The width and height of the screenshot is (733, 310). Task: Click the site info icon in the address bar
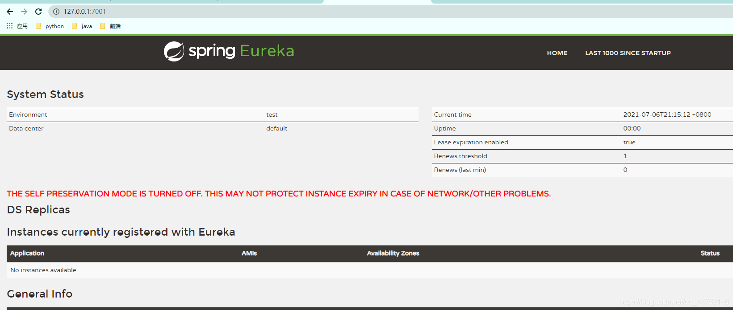click(x=56, y=12)
